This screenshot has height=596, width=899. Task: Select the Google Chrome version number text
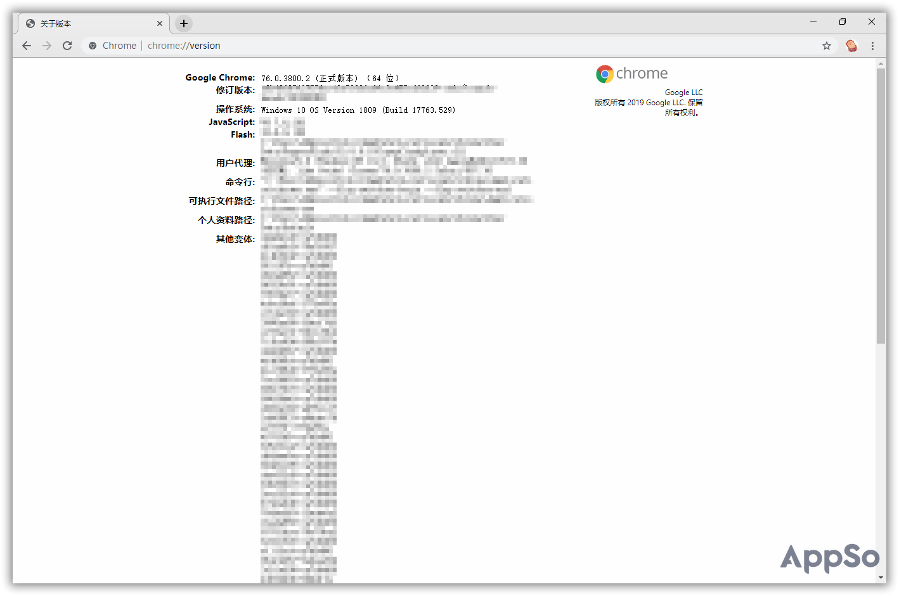click(286, 79)
